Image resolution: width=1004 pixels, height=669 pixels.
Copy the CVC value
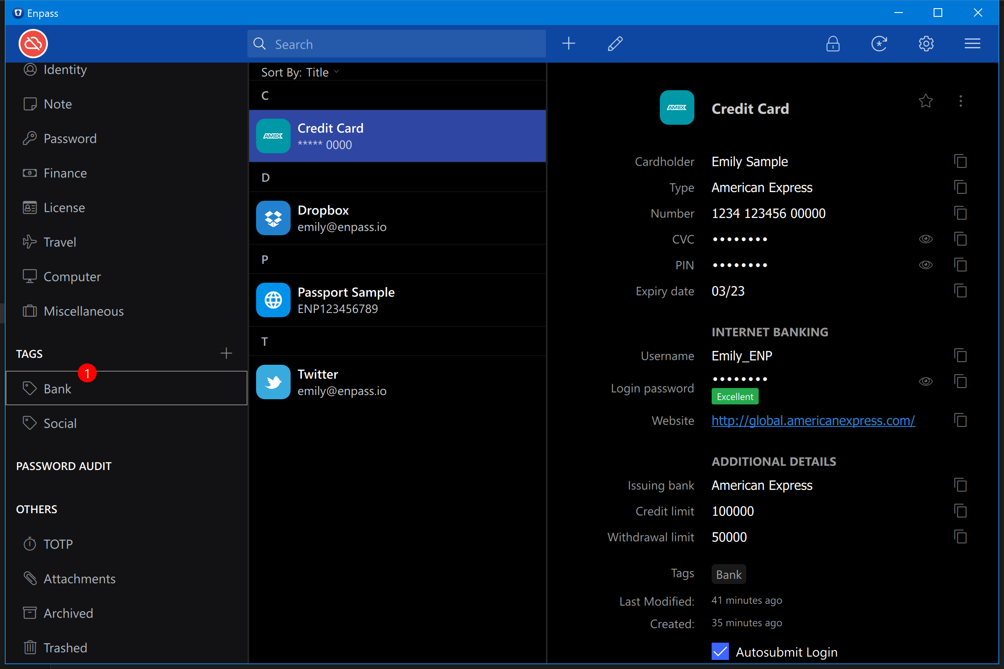[x=960, y=239]
